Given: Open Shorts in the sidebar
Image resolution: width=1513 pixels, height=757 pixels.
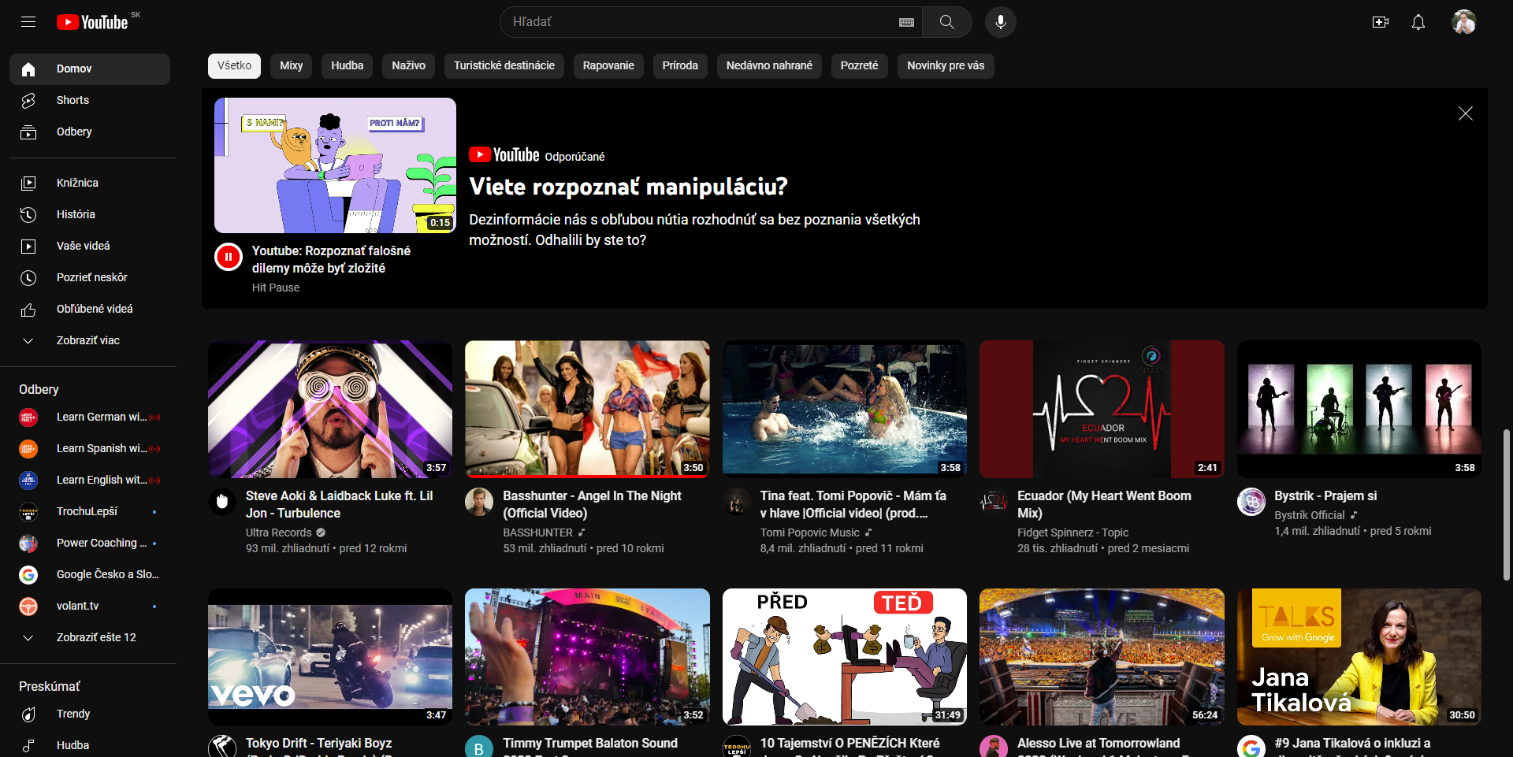Looking at the screenshot, I should pyautogui.click(x=90, y=100).
